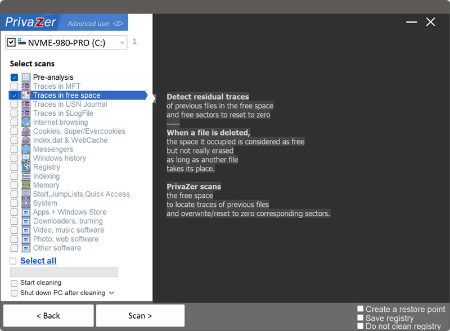Screen dimensions: 450x331
Task: Toggle the Advanced user mode switch
Action: [x=118, y=24]
